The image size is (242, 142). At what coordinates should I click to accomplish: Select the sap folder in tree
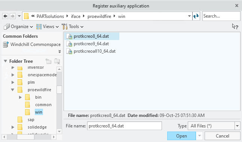[x=31, y=120]
